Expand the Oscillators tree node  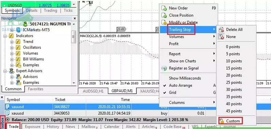click(x=12, y=48)
